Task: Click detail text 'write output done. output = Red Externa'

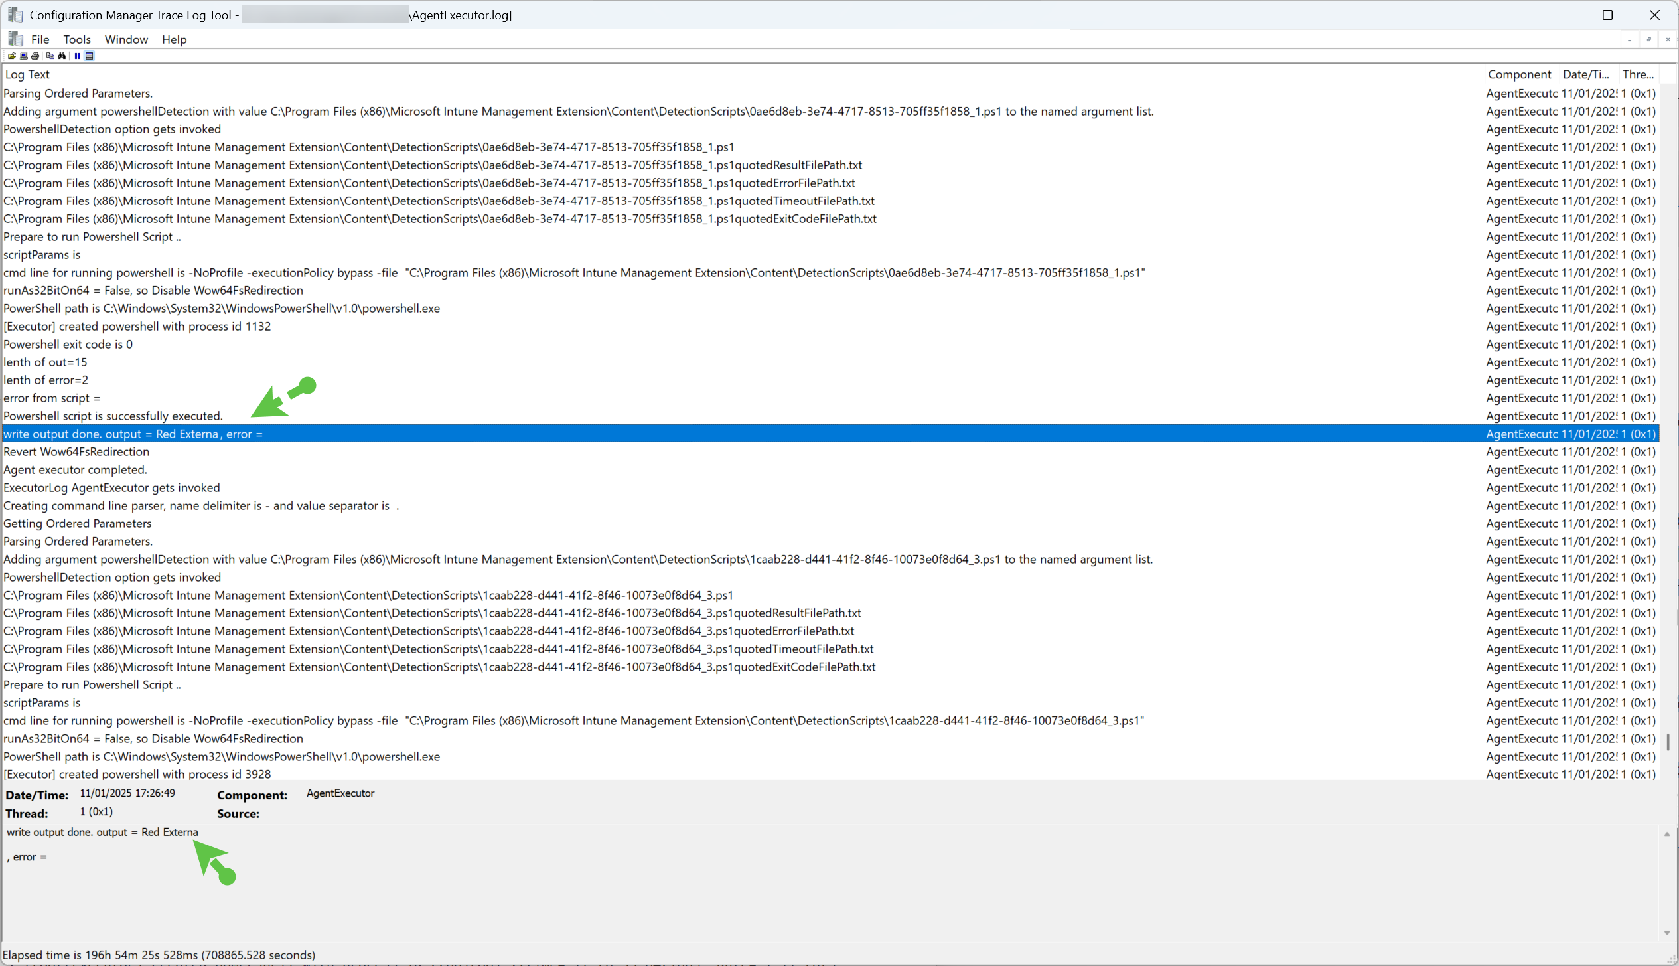Action: coord(102,832)
